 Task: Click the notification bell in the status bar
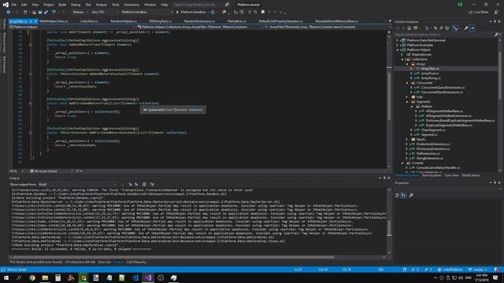(x=497, y=270)
